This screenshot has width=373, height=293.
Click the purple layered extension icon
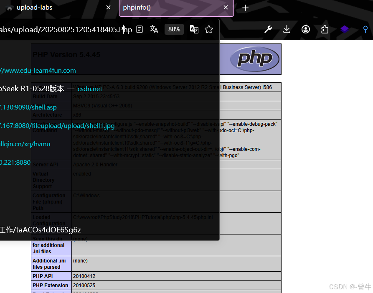(x=344, y=29)
